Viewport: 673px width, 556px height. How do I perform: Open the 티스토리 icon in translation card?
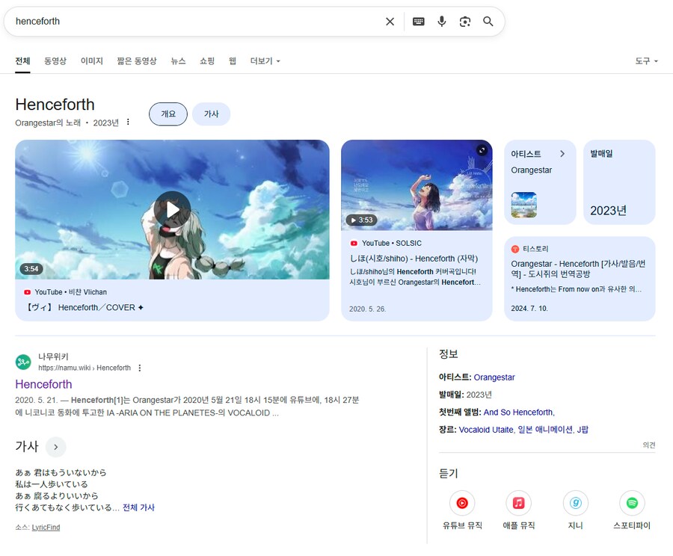click(x=515, y=249)
